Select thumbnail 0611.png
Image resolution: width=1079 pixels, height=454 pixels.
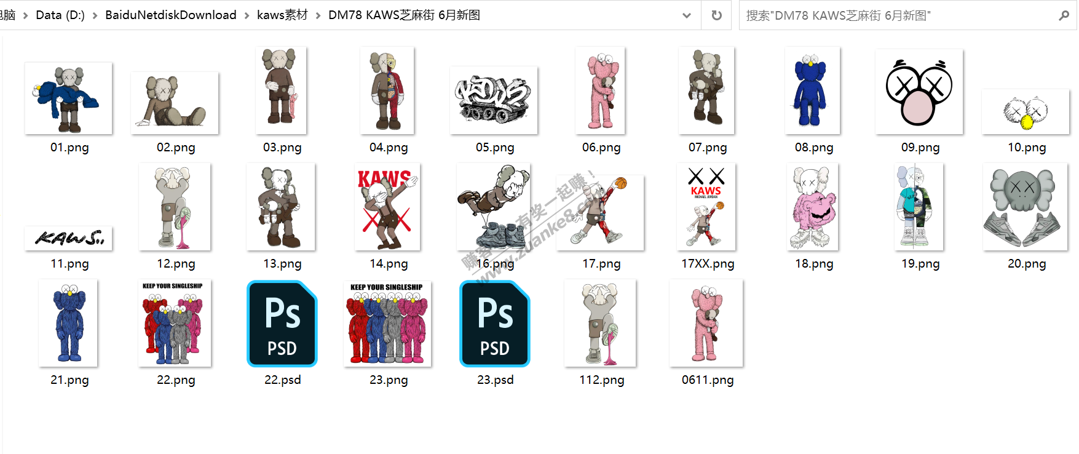707,323
